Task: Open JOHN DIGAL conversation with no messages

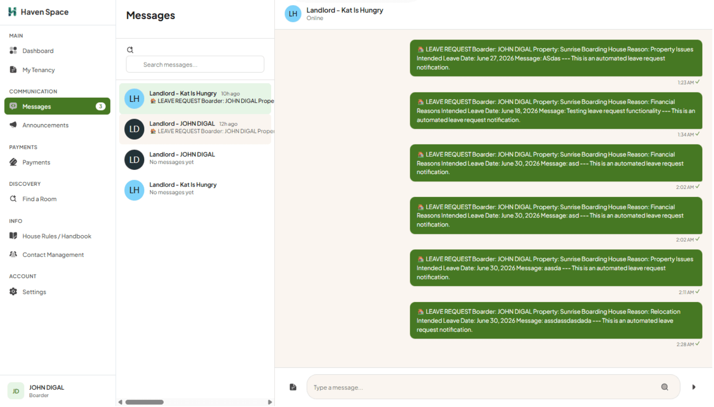Action: click(x=195, y=159)
